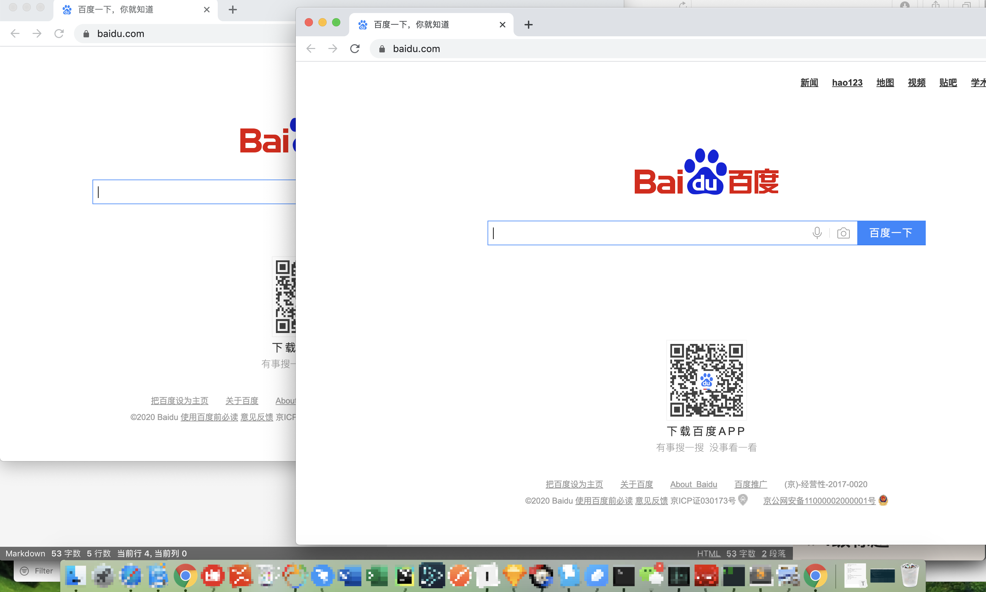Open Baidu image search via camera icon
Screen dimensions: 986x592
(843, 233)
